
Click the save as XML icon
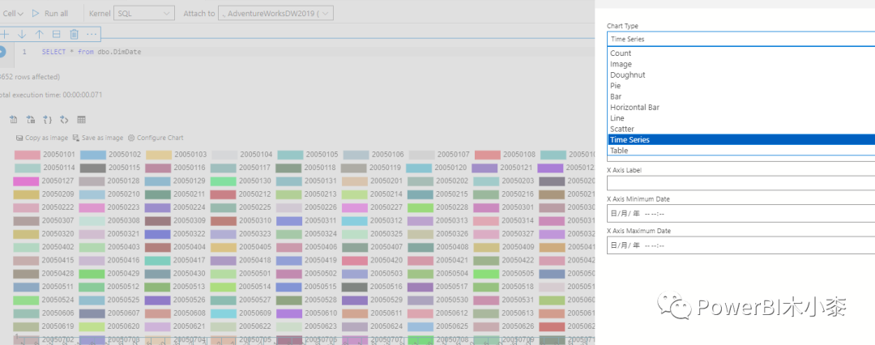click(64, 119)
